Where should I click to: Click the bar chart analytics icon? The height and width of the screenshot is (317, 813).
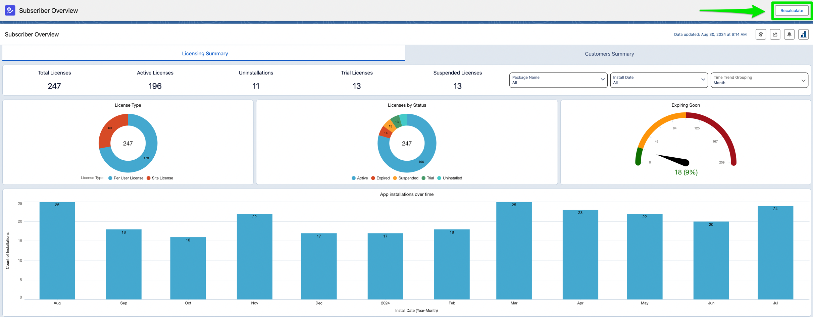pos(804,34)
